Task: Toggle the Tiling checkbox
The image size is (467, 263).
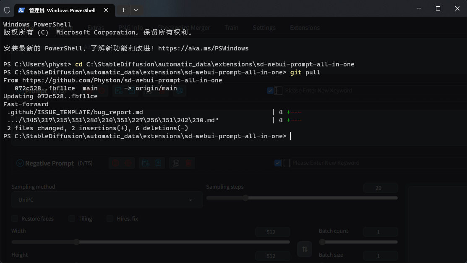Action: [x=72, y=218]
